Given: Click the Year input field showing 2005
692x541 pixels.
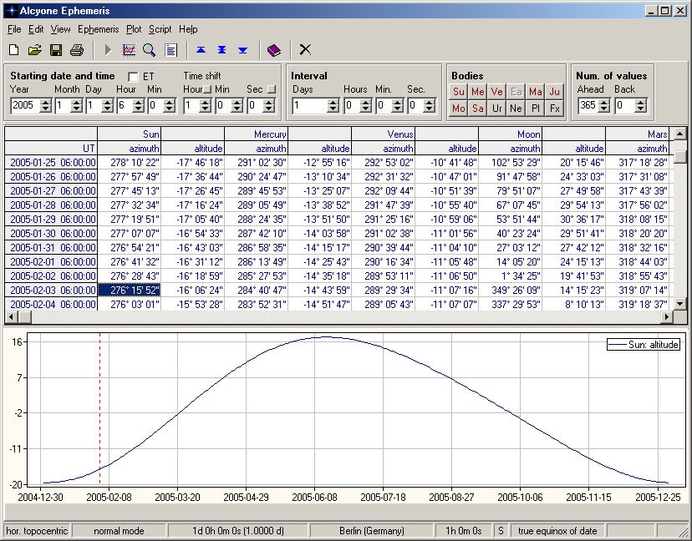Looking at the screenshot, I should click(x=26, y=106).
